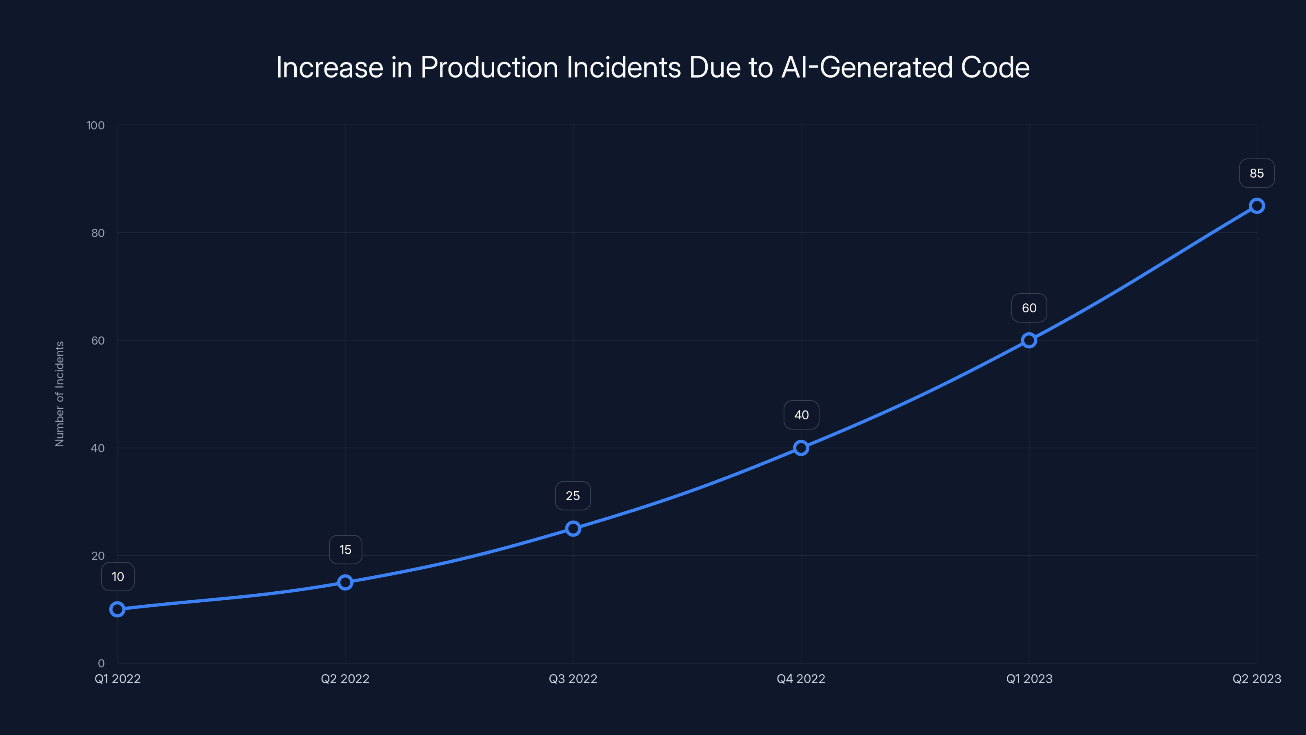Click the Q1 2022 data point marker
Image resolution: width=1306 pixels, height=735 pixels.
117,609
